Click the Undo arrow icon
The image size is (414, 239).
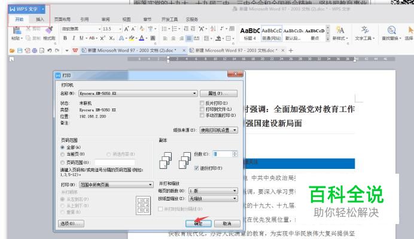point(50,50)
